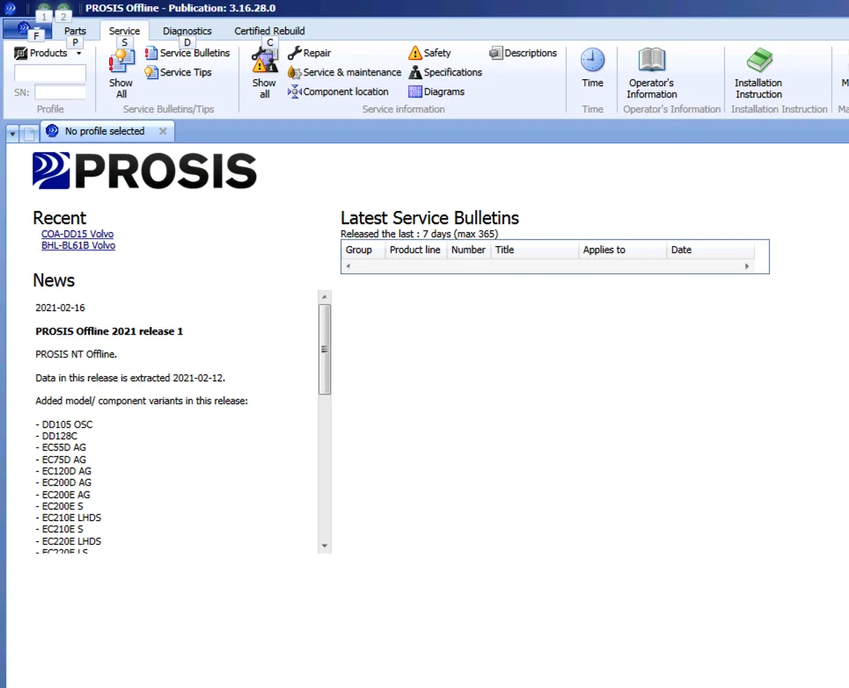Click bulletins table right scroll arrow

tap(747, 266)
